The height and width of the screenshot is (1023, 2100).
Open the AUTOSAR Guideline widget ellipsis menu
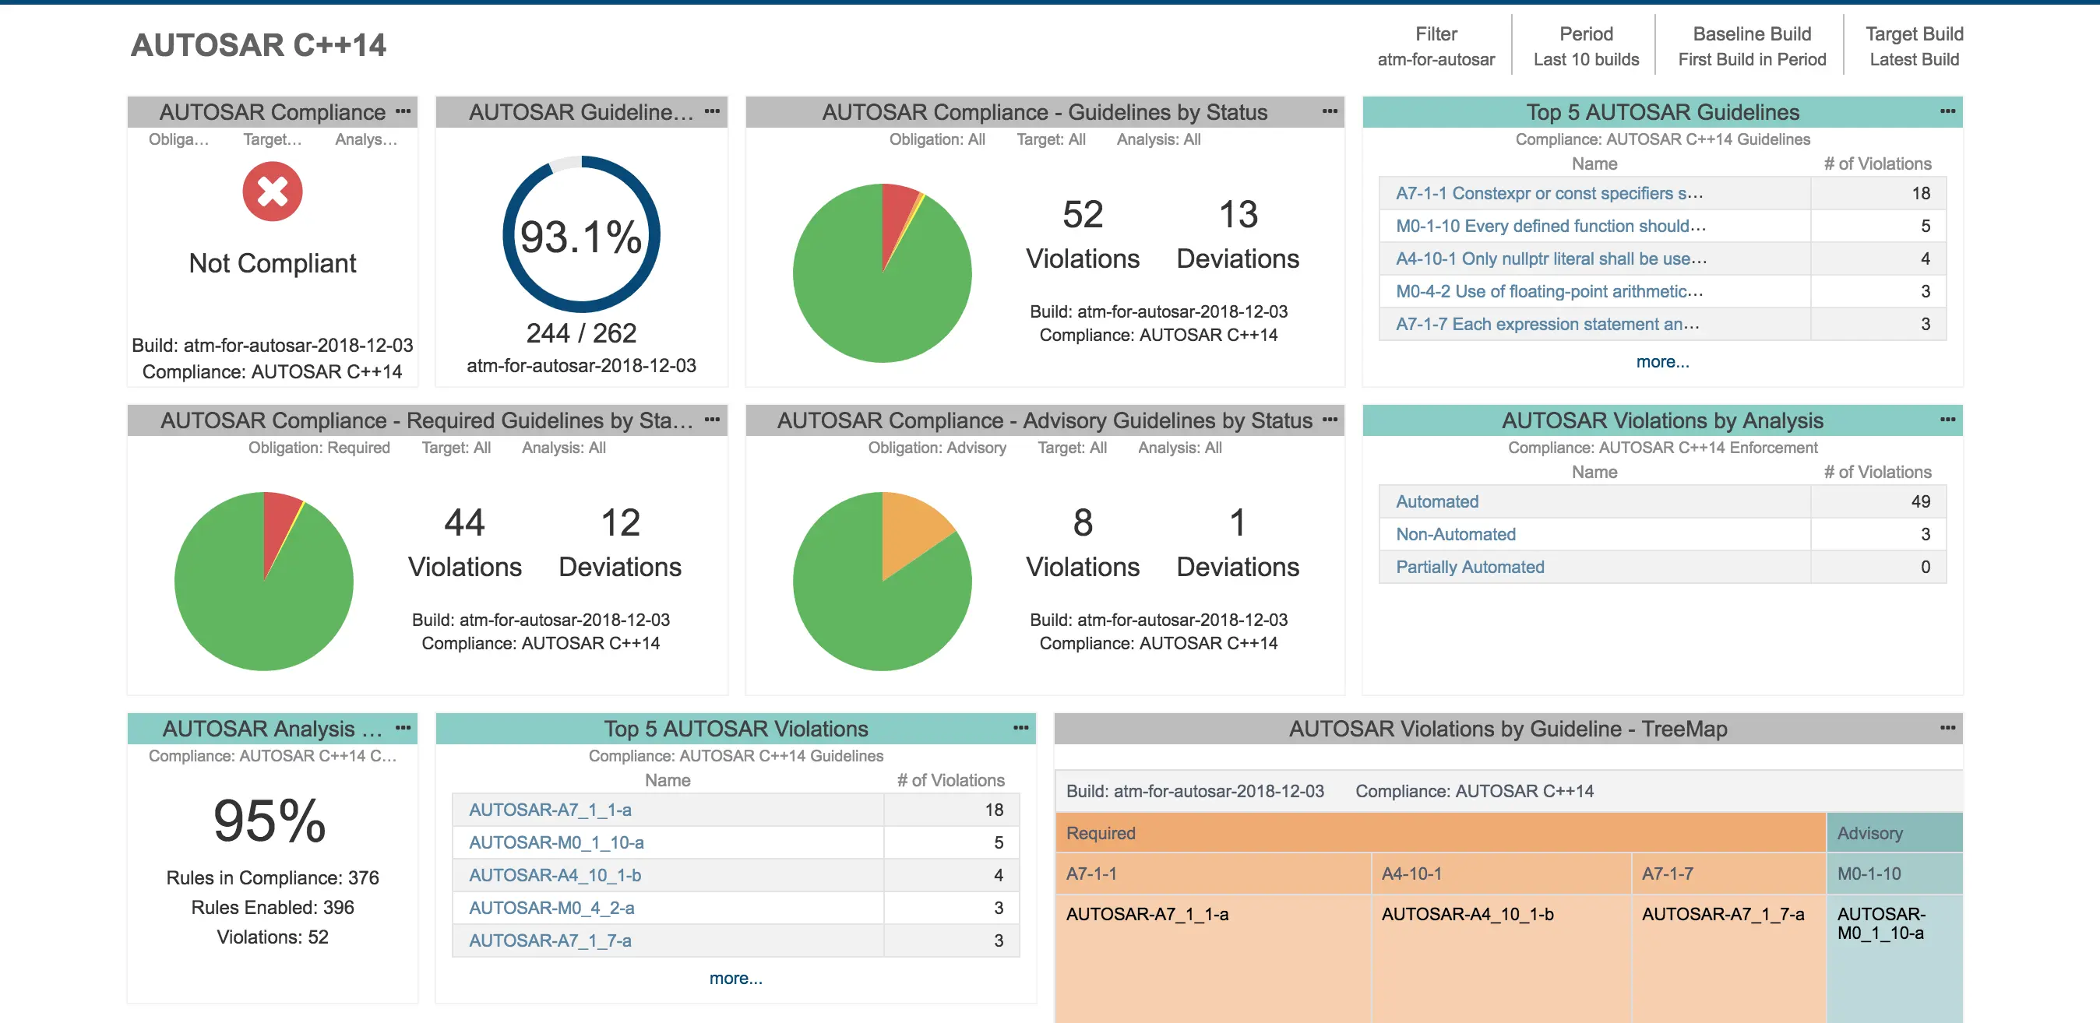coord(712,111)
